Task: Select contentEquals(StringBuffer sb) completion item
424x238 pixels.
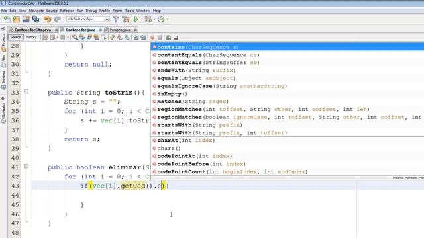Action: (287, 63)
